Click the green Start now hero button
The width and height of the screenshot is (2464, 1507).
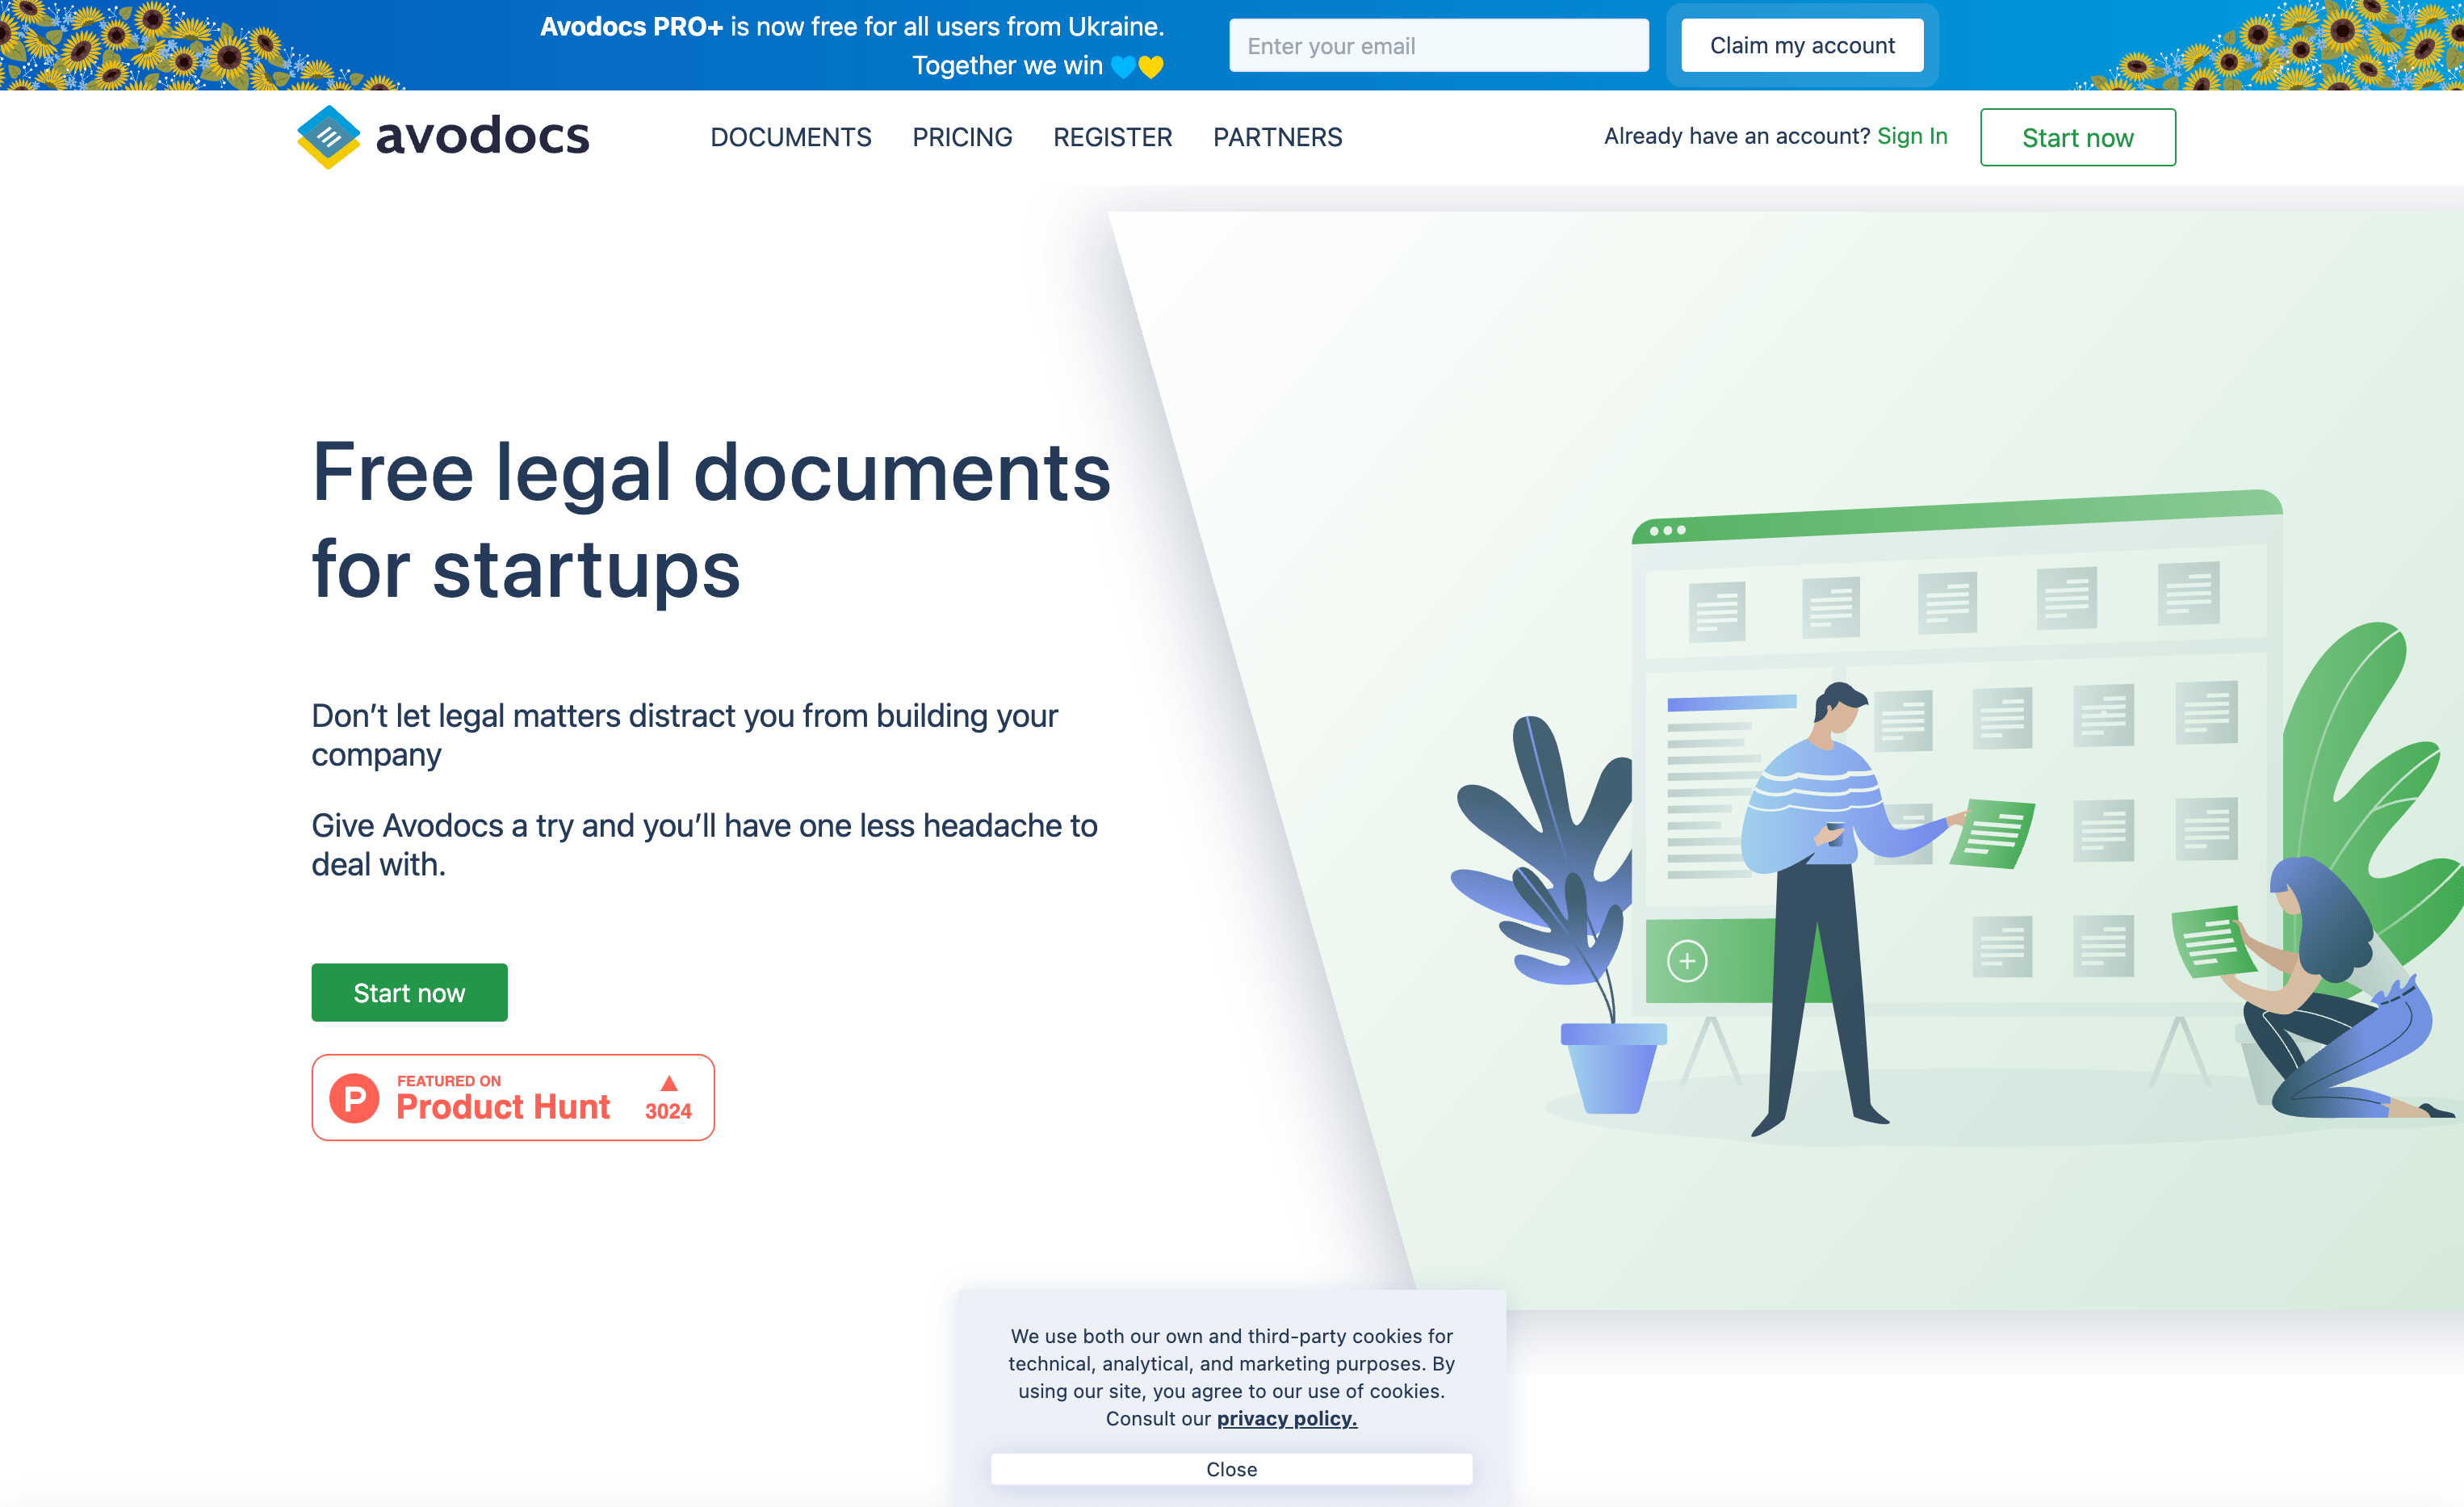(x=409, y=993)
